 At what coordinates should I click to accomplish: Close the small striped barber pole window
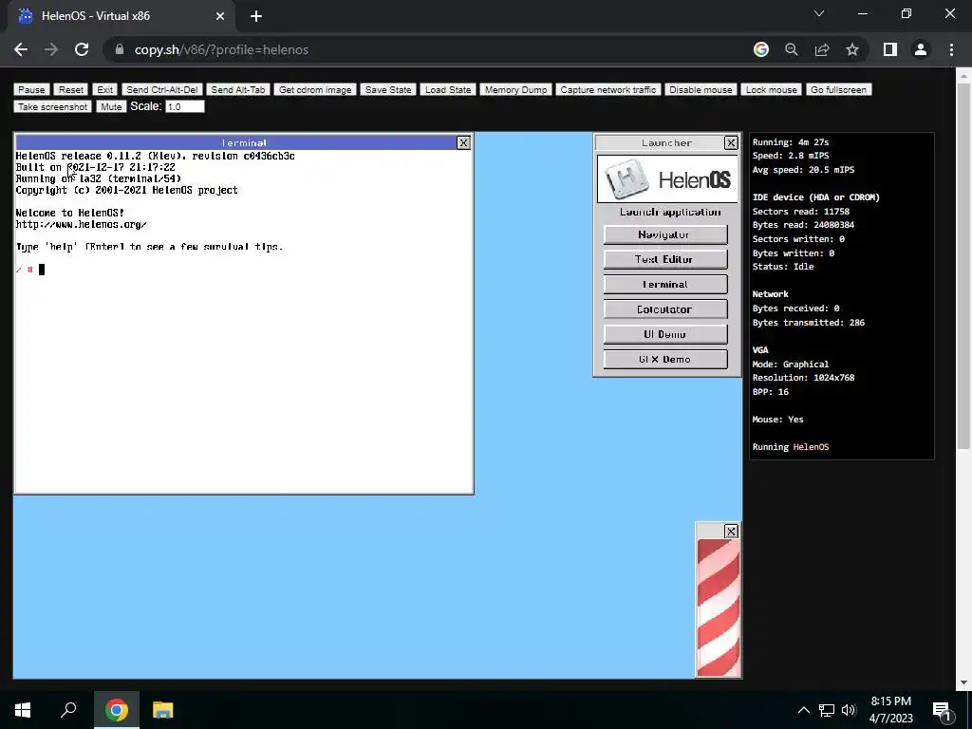tap(731, 532)
